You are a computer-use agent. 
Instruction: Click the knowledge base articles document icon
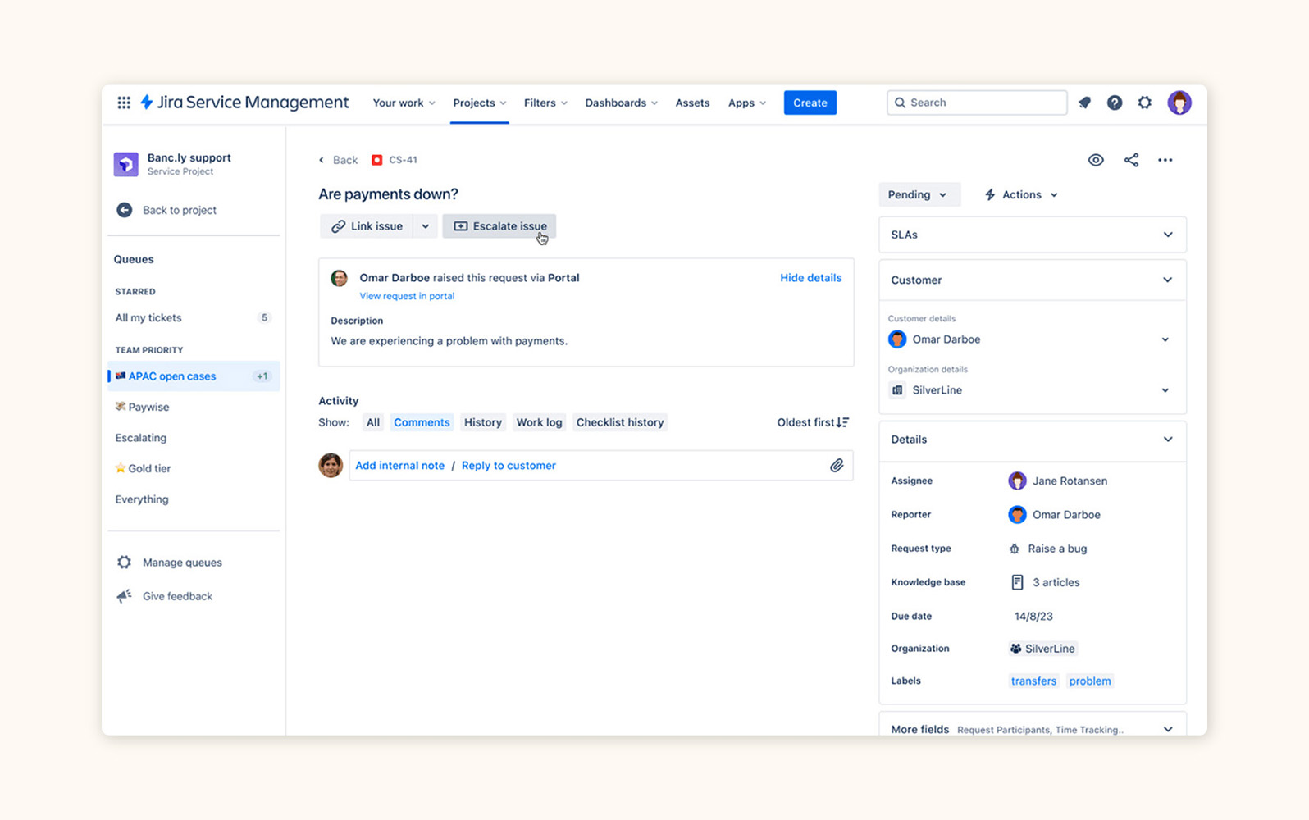(x=1017, y=582)
